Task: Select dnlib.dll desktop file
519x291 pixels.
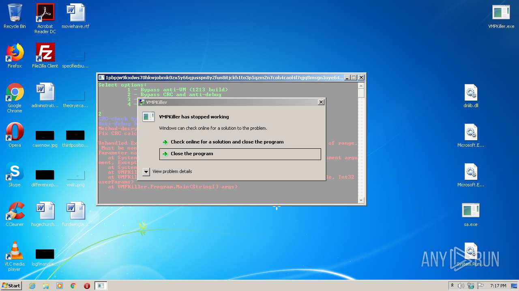Action: coord(471,95)
